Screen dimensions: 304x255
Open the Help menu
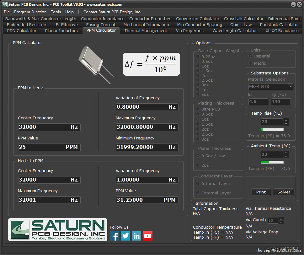pos(69,12)
